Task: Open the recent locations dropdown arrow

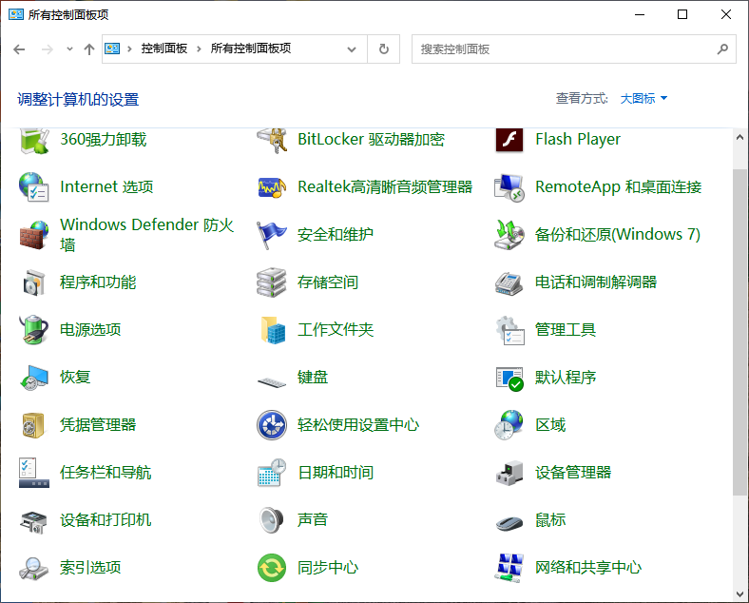Action: click(x=69, y=49)
